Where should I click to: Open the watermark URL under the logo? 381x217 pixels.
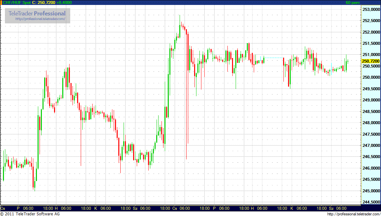[40, 19]
